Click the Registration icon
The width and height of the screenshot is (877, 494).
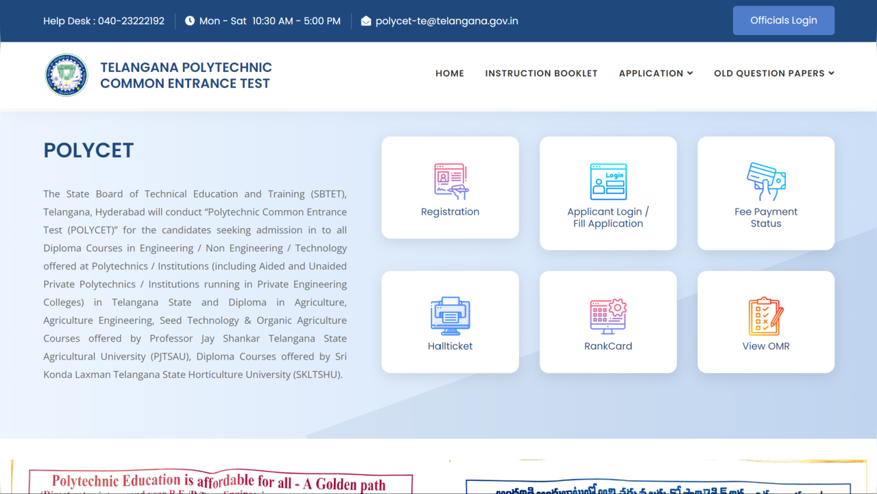(x=450, y=180)
